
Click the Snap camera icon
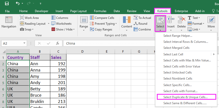tap(22, 29)
